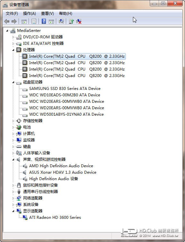Viewport: 185px width, 242px height.
Task: Click the ATI Radeon HD 3600 device icon
Action: [x=25, y=218]
